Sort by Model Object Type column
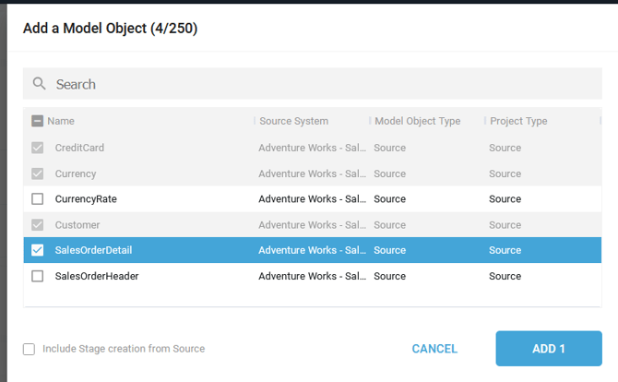 point(418,121)
